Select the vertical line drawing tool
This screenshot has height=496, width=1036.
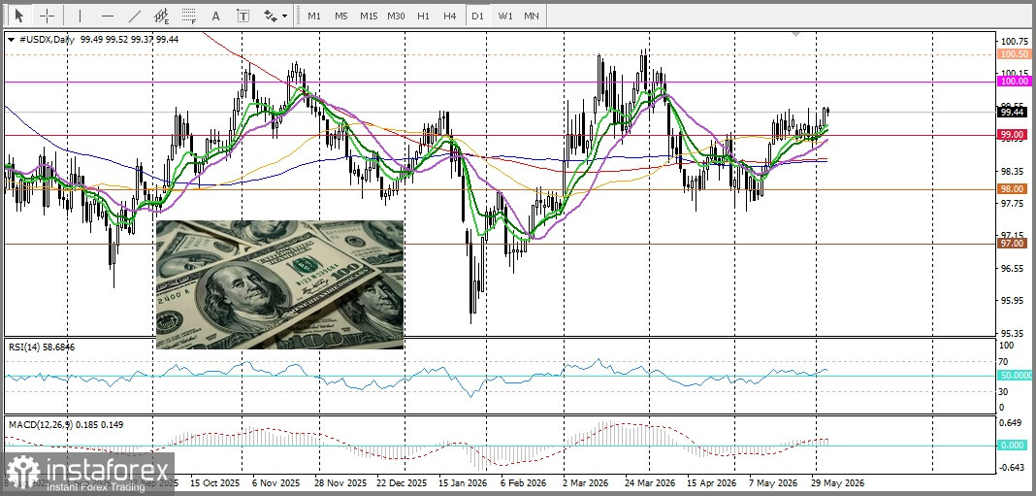click(80, 16)
